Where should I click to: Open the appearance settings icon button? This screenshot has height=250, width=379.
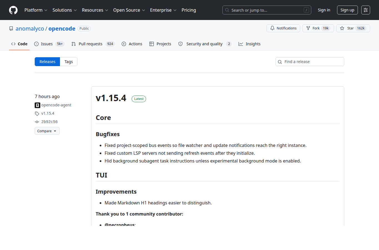(366, 10)
